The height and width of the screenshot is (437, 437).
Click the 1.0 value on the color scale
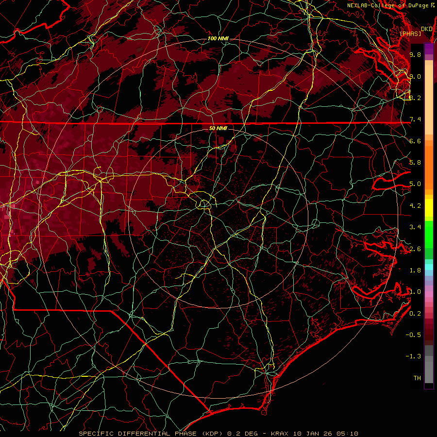[x=415, y=292]
